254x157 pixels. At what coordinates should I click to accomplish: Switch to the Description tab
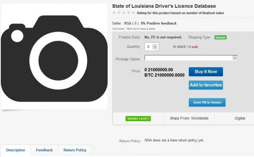(16, 150)
